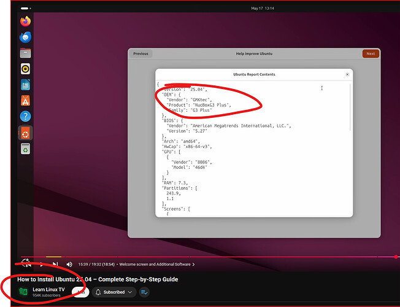Open Firefox from the Ubuntu dock
The height and width of the screenshot is (307, 400).
pos(26,21)
